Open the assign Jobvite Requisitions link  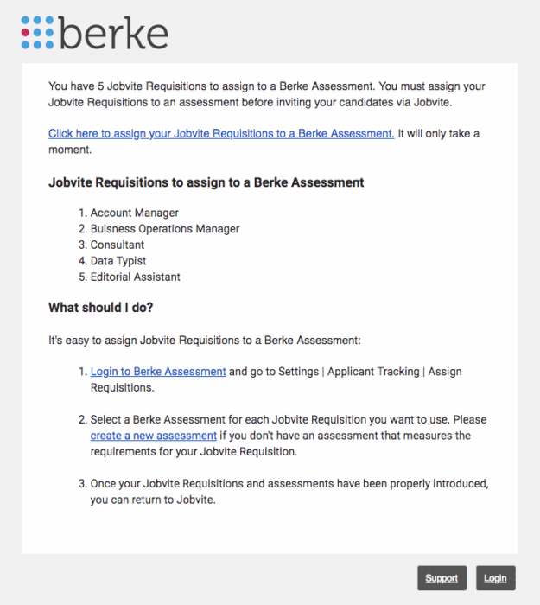[x=221, y=133]
